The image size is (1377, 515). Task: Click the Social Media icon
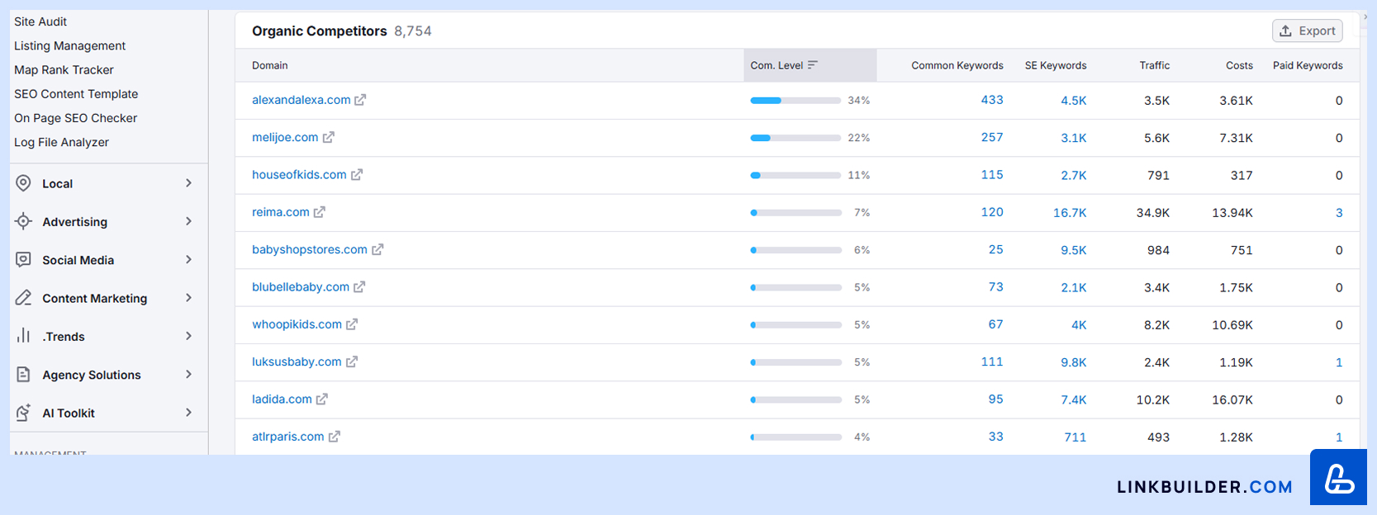click(x=24, y=260)
